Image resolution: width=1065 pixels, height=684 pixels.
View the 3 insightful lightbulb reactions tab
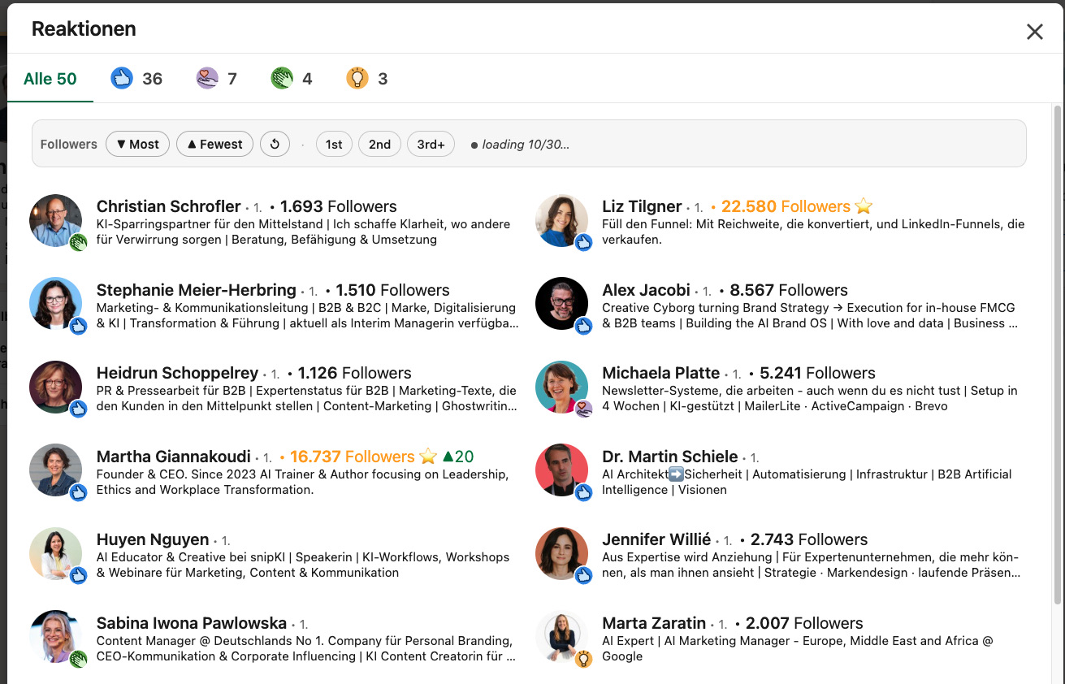point(367,79)
